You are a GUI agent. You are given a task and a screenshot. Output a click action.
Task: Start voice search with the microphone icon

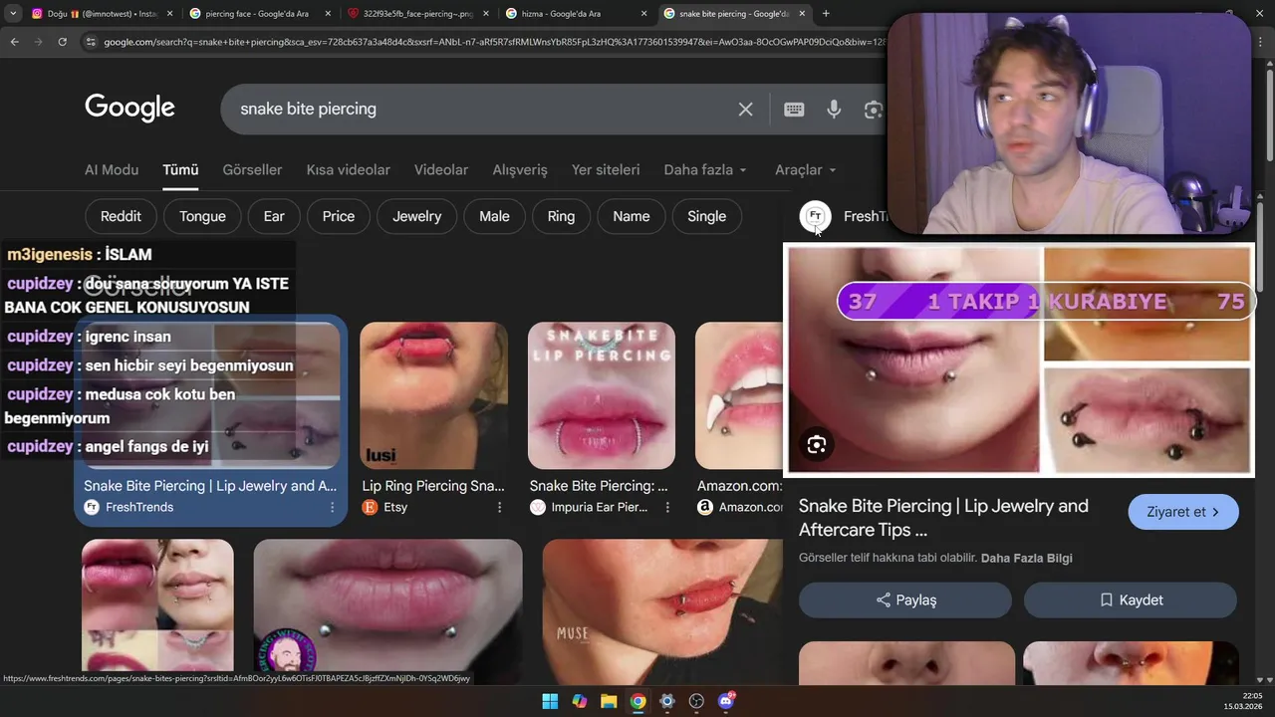tap(834, 110)
